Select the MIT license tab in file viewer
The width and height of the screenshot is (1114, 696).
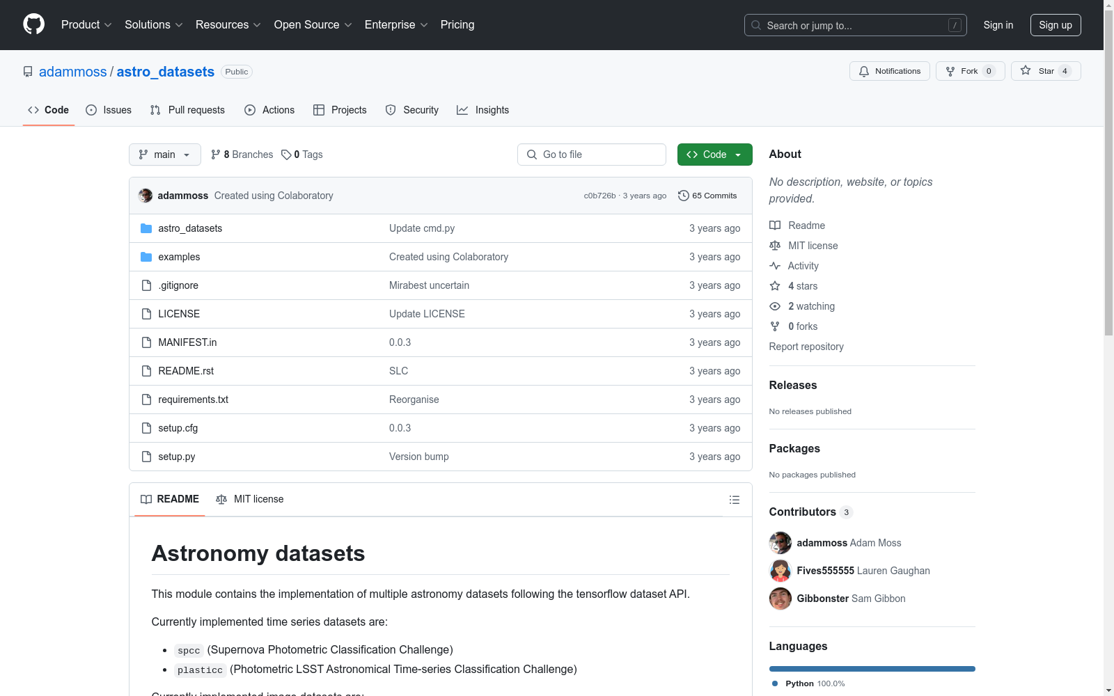(x=250, y=499)
